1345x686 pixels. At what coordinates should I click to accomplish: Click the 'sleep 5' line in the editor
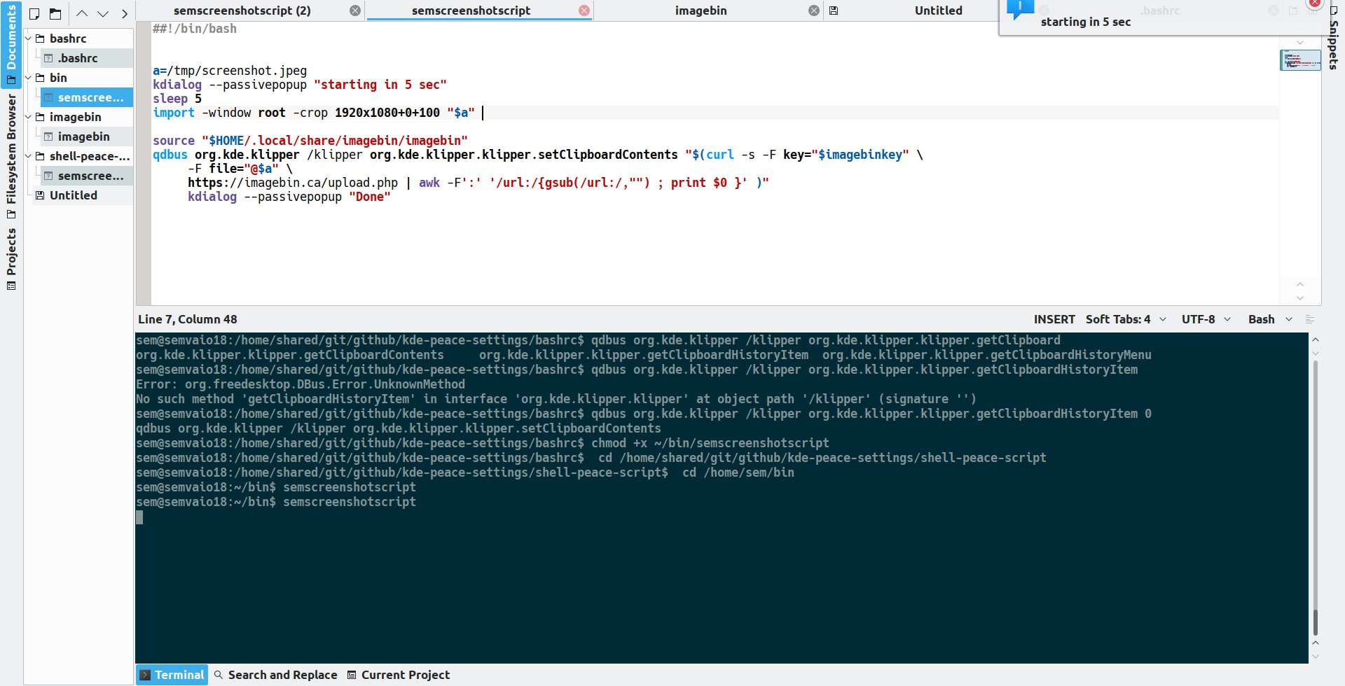click(x=177, y=99)
